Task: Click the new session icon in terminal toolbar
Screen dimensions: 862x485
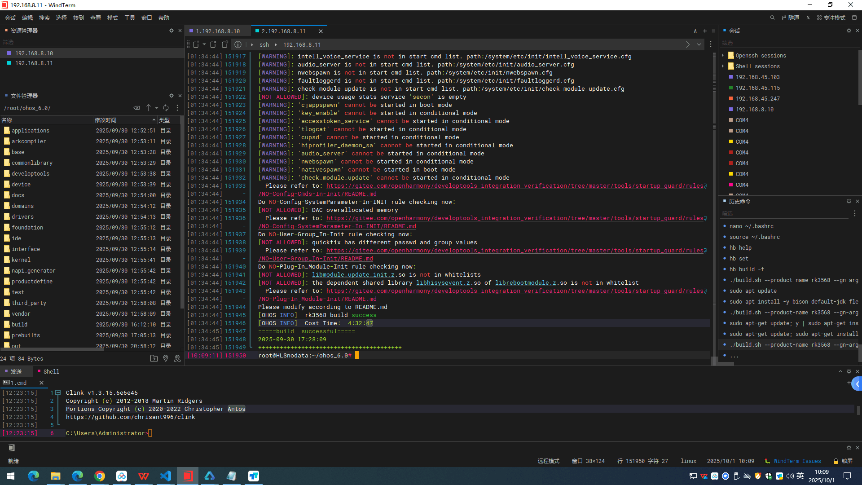Action: click(x=196, y=44)
